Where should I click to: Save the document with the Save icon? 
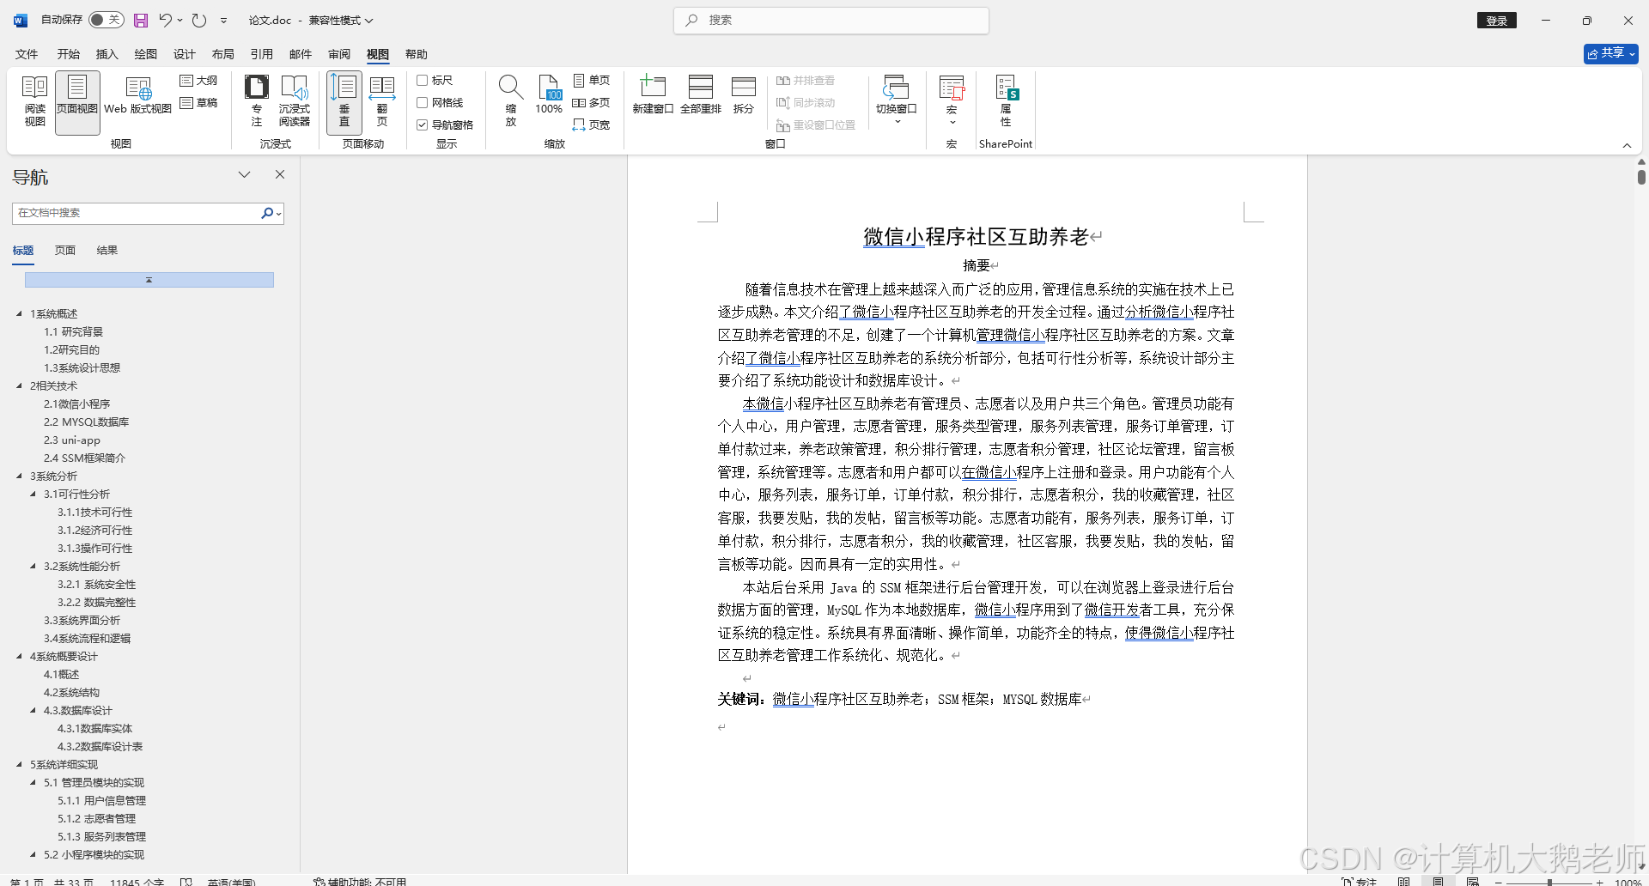pos(141,21)
